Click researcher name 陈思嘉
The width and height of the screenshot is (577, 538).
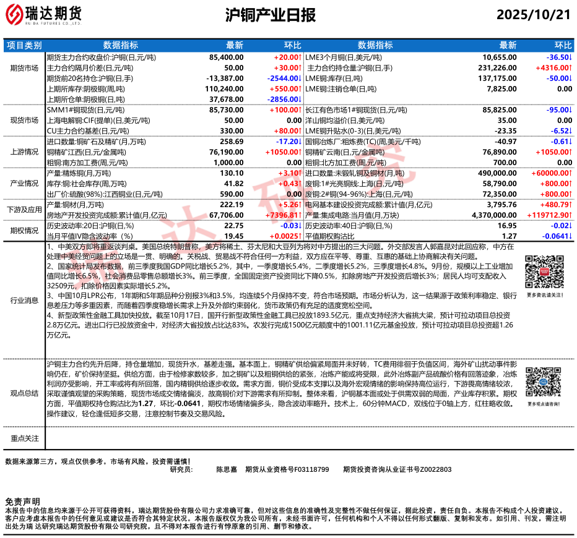(x=227, y=470)
